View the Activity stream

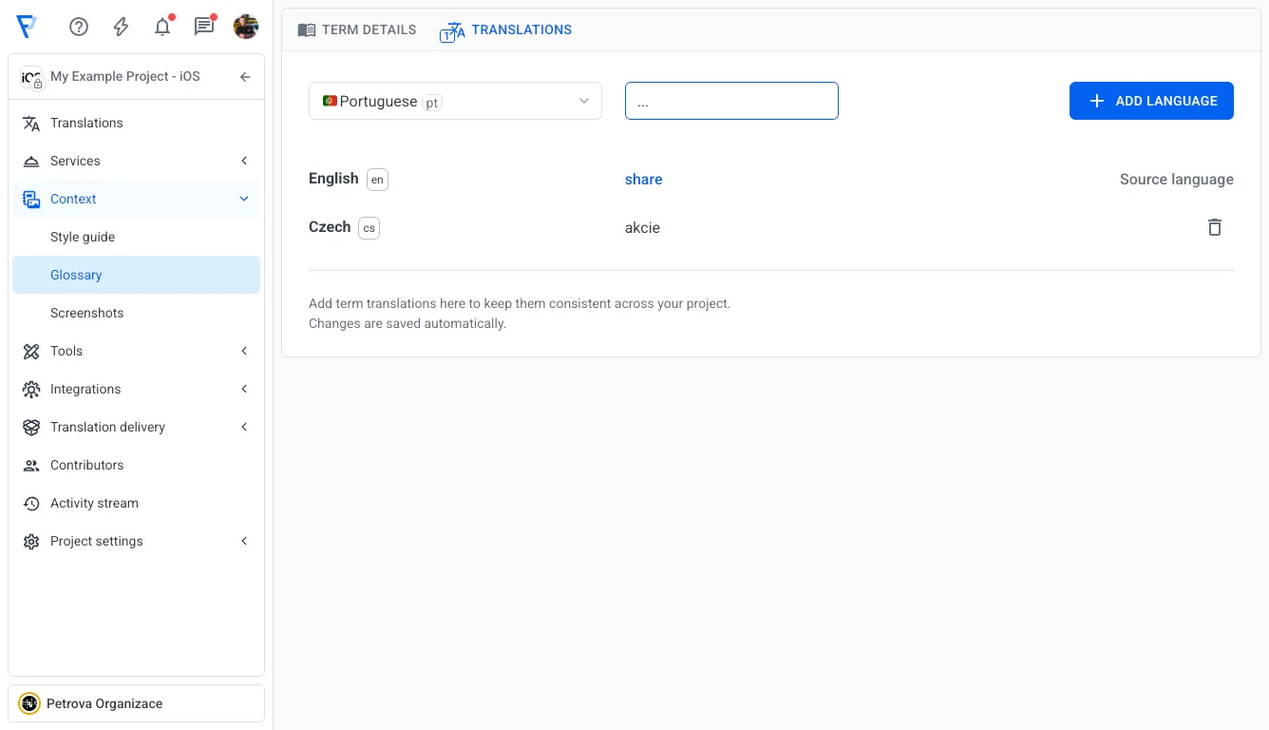click(93, 503)
